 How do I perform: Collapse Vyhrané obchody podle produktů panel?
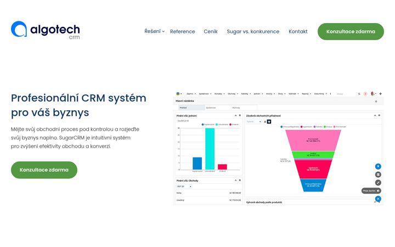pos(375,202)
